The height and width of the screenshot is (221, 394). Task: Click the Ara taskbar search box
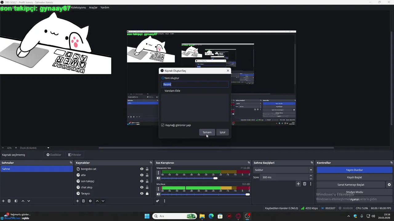click(175, 216)
